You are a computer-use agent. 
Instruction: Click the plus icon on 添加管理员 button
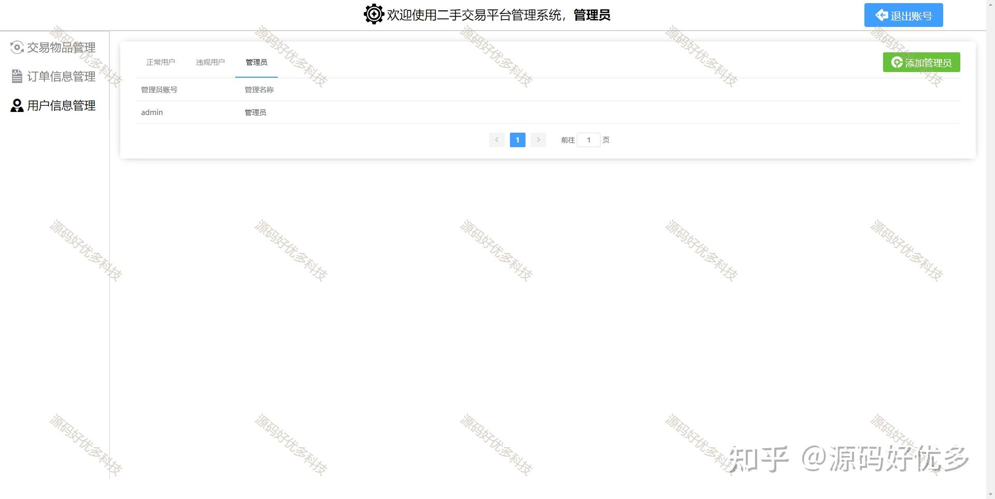(x=897, y=62)
